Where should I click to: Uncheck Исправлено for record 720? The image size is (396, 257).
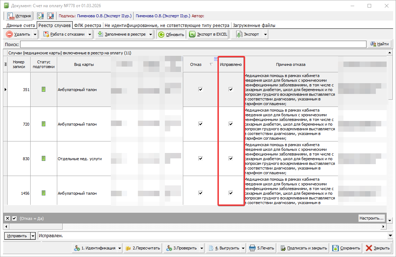point(231,124)
